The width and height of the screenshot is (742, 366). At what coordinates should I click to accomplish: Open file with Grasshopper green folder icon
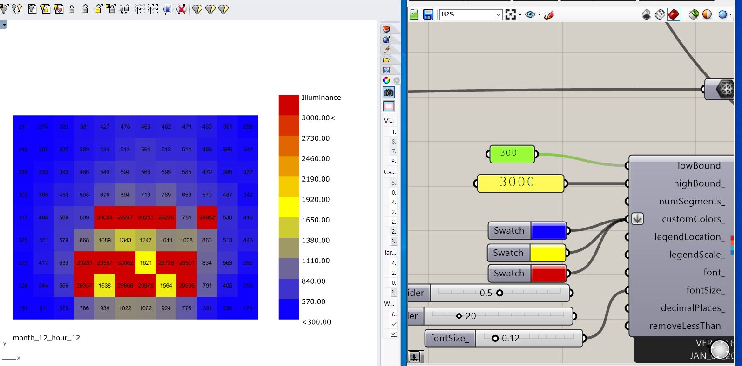[x=414, y=15]
